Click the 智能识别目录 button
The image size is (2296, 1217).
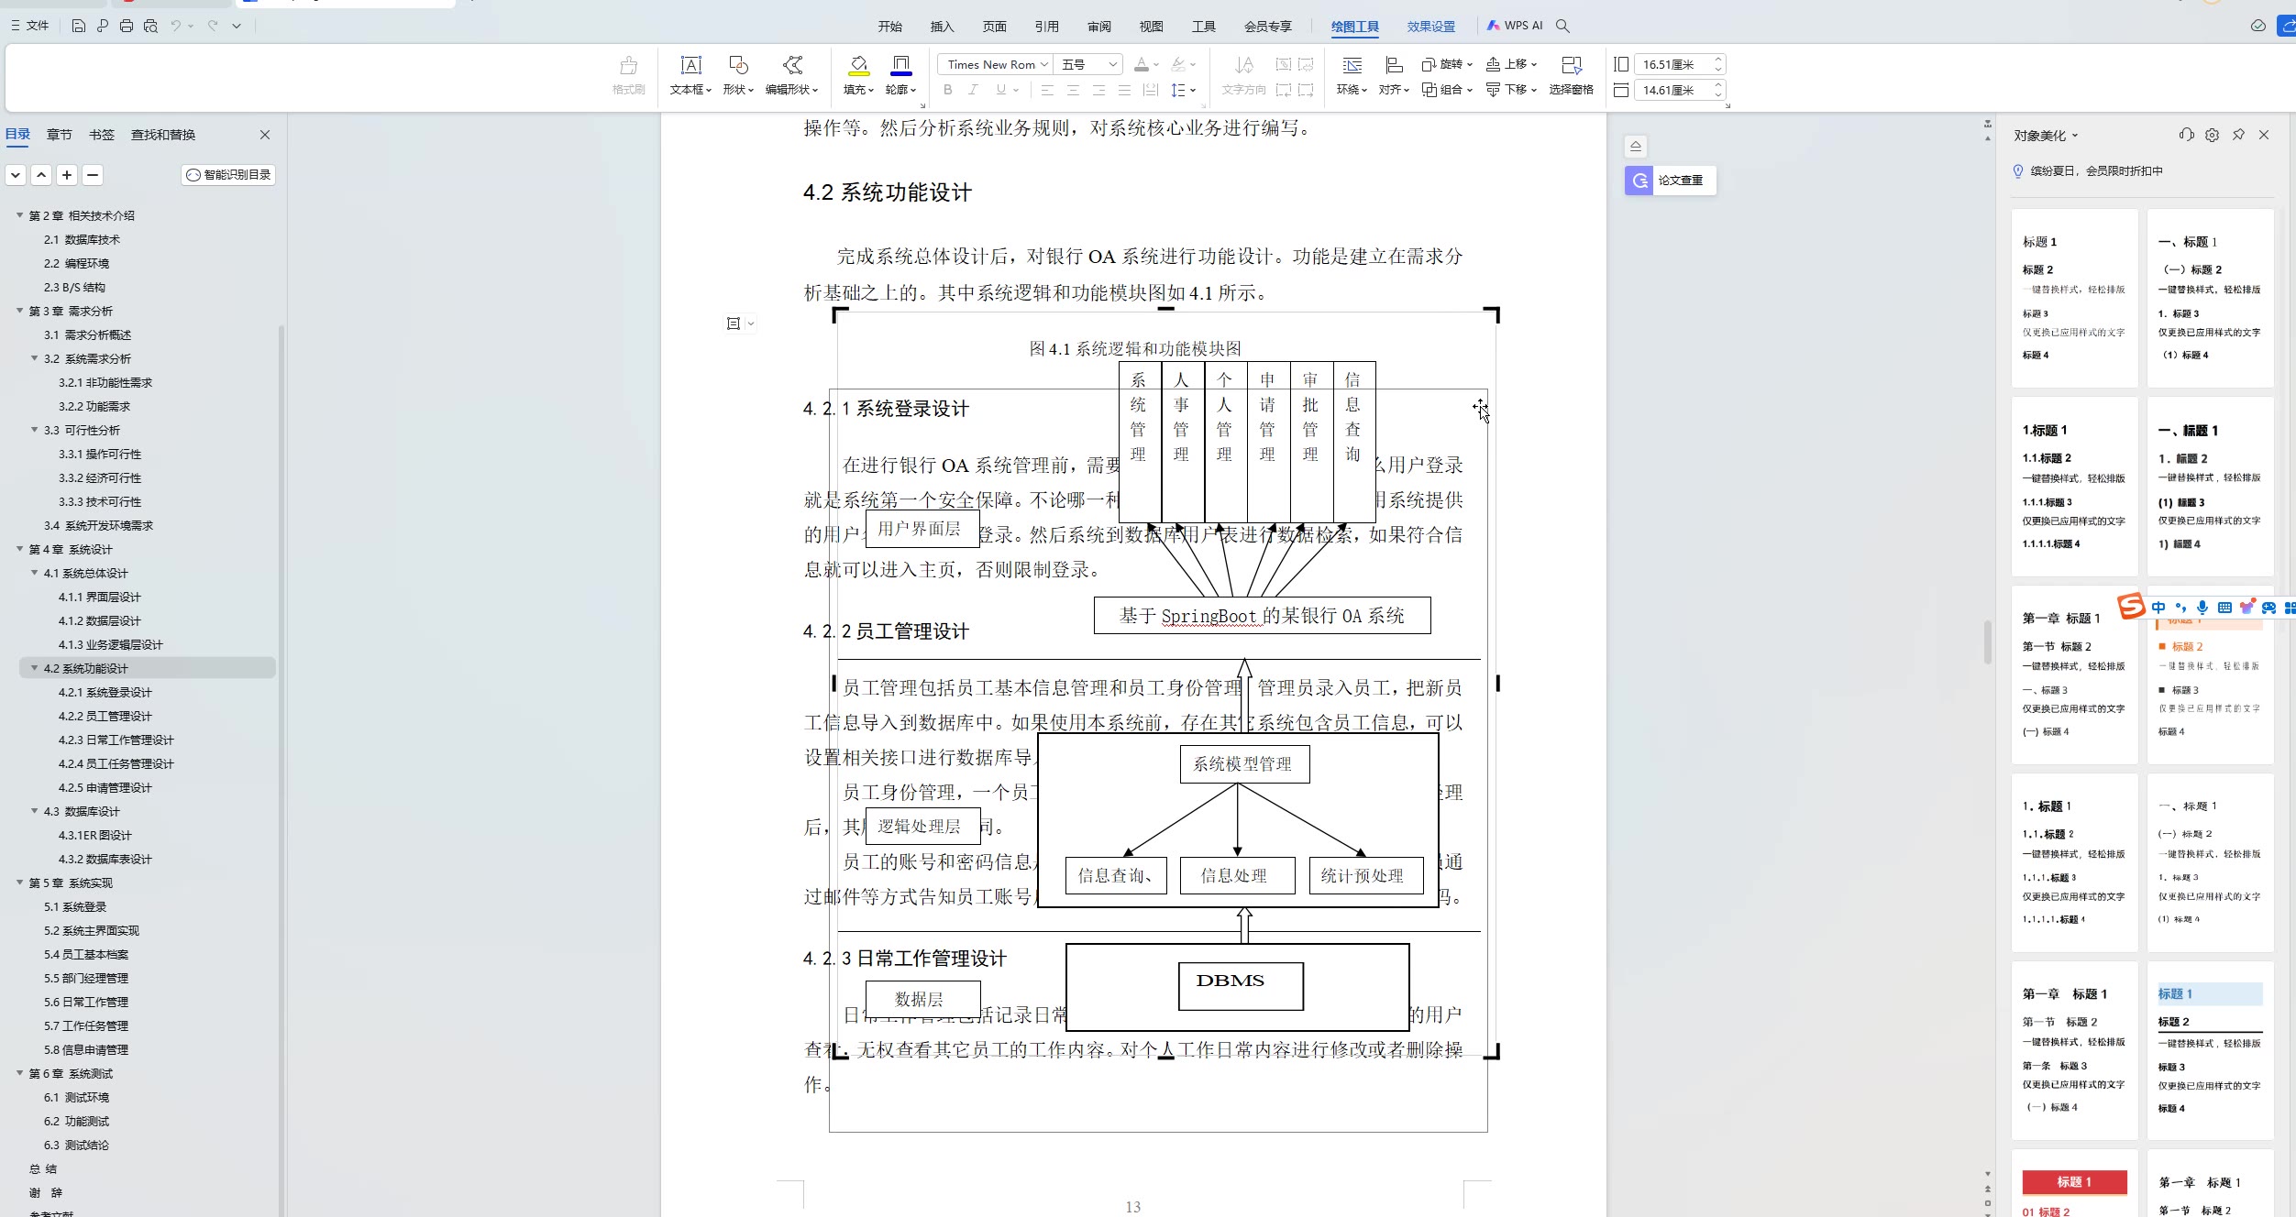click(228, 175)
